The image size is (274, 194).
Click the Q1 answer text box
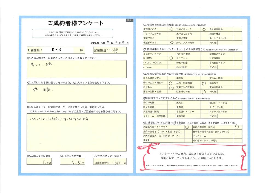click(77, 69)
